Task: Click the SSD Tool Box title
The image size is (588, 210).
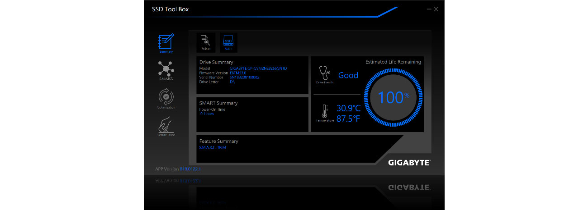Action: [x=170, y=9]
